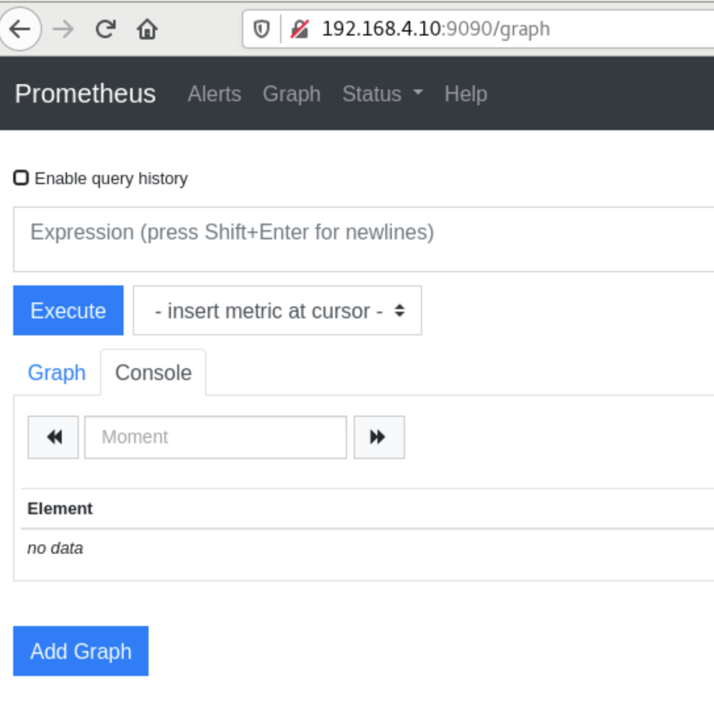
Task: Click the Moment time input field
Action: [216, 437]
